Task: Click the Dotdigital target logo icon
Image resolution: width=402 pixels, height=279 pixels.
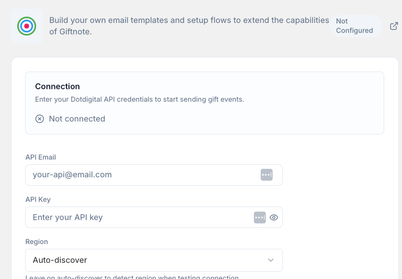Action: coord(27,26)
